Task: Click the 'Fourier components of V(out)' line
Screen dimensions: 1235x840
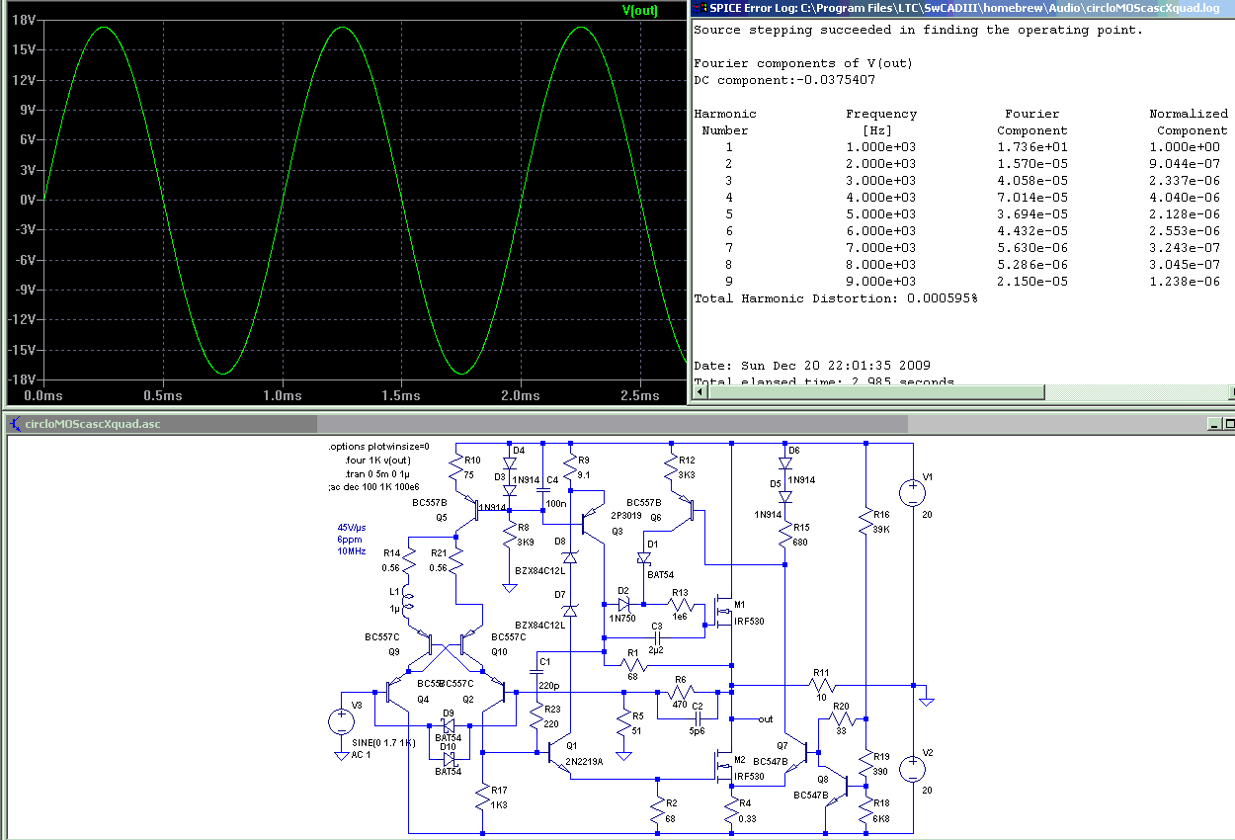Action: tap(803, 63)
